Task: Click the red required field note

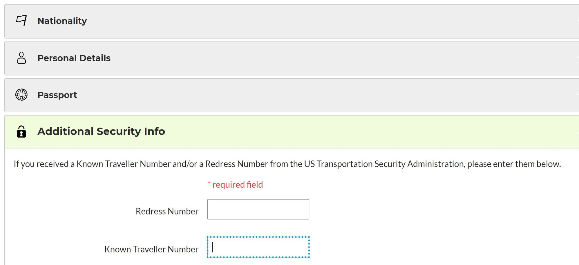Action: 235,185
